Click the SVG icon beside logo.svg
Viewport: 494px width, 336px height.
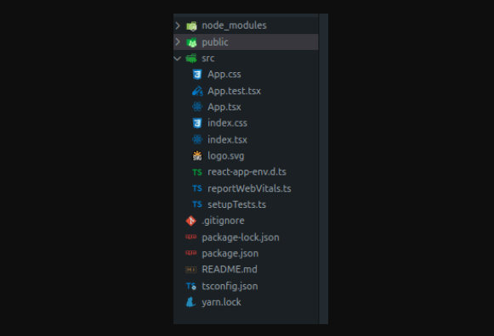point(197,155)
